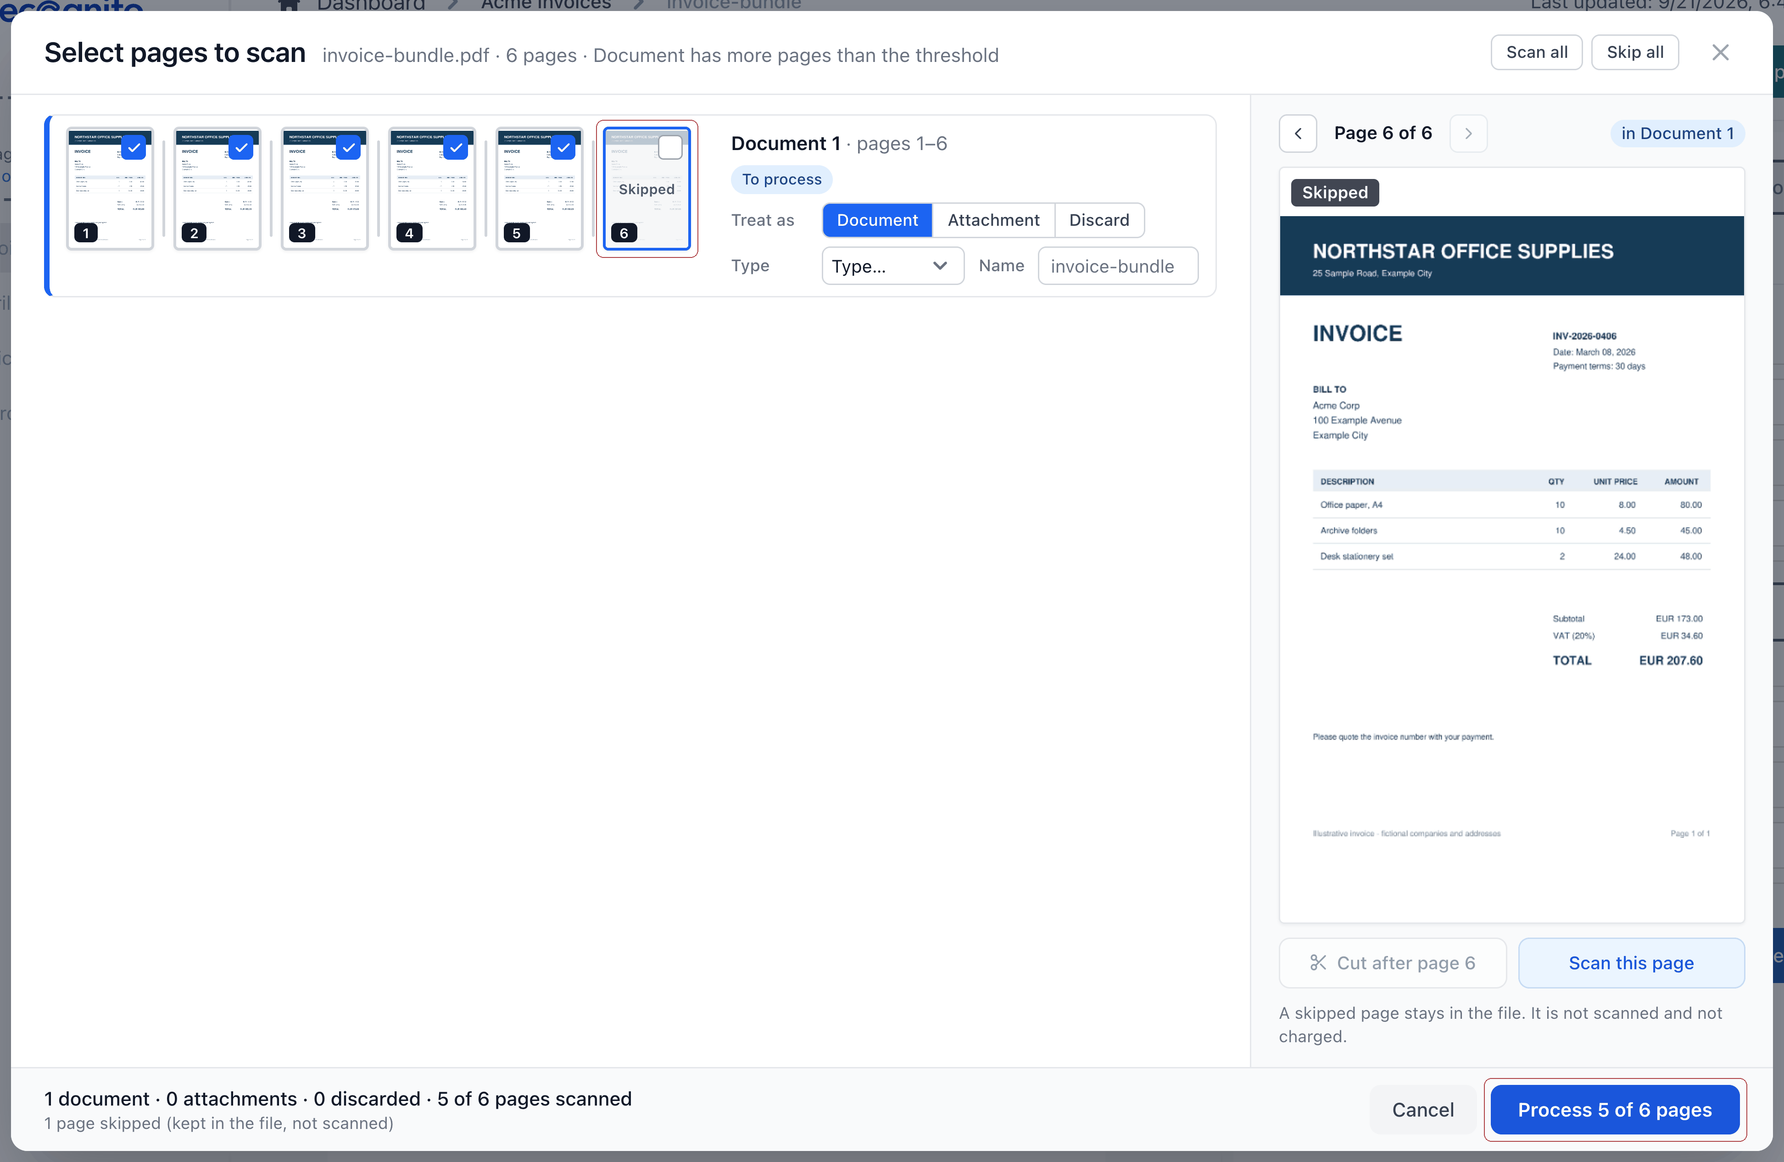
Task: Click Process 5 of 6 pages
Action: coord(1615,1110)
